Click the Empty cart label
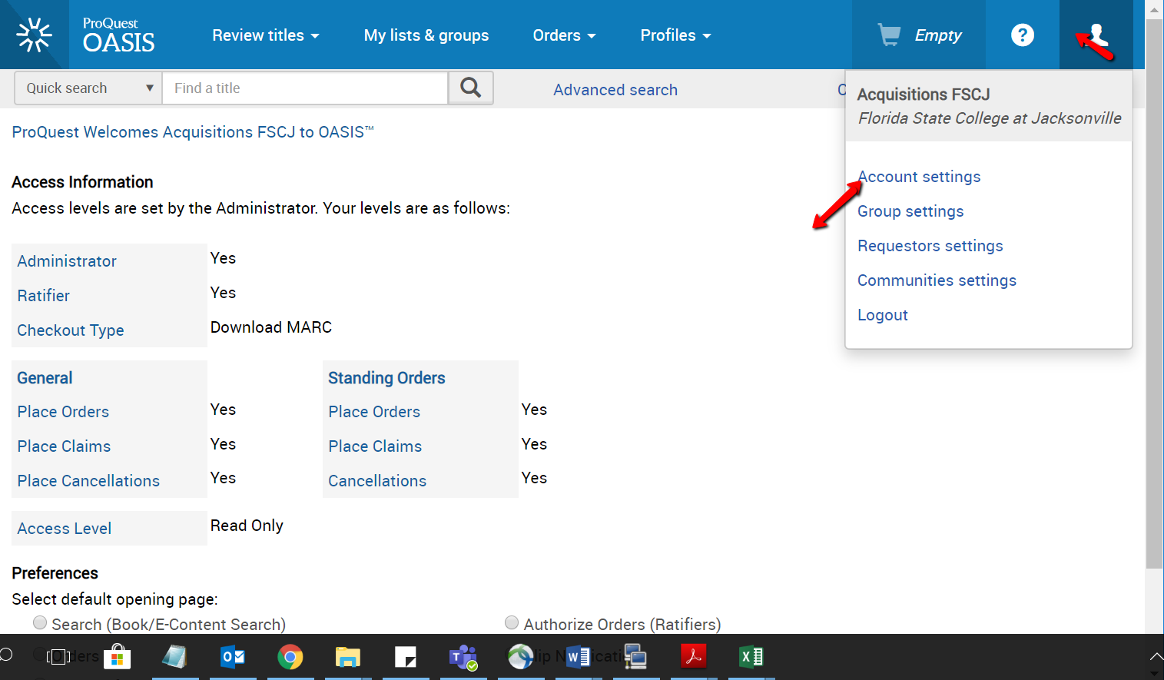This screenshot has width=1164, height=680. click(938, 35)
